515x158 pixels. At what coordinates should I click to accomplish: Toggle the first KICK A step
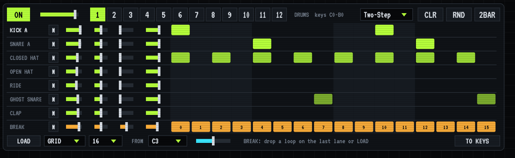click(181, 30)
